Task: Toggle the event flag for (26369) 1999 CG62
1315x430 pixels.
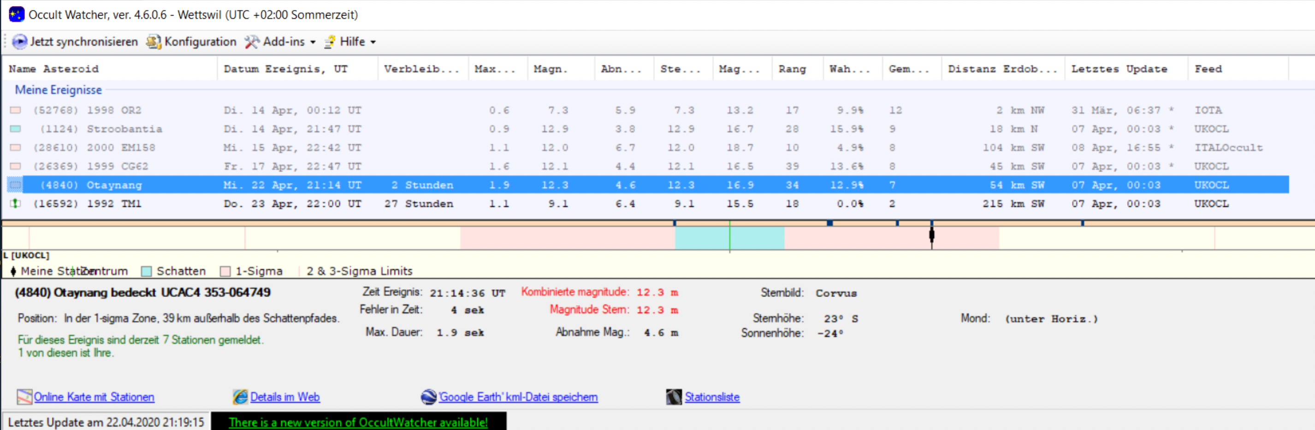Action: [x=15, y=167]
